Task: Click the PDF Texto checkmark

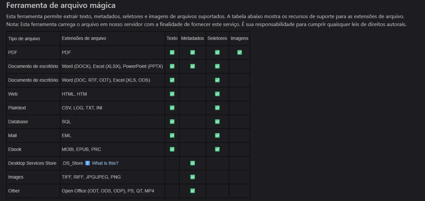Action: click(172, 52)
